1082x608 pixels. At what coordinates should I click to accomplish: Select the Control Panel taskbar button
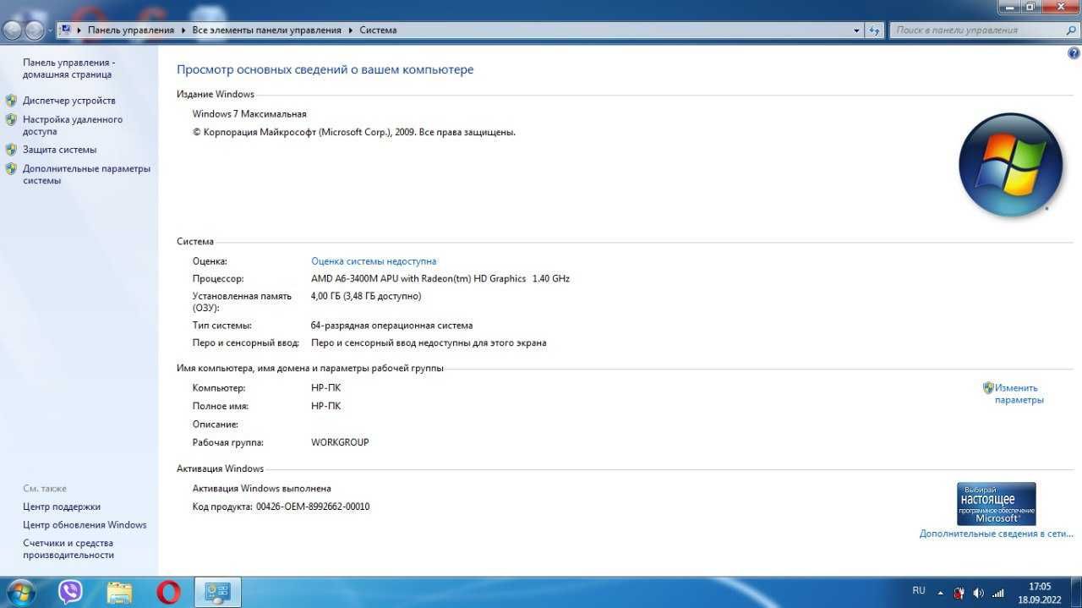click(218, 593)
